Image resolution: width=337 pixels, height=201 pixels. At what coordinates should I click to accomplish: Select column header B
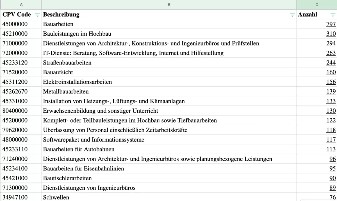coord(169,4)
